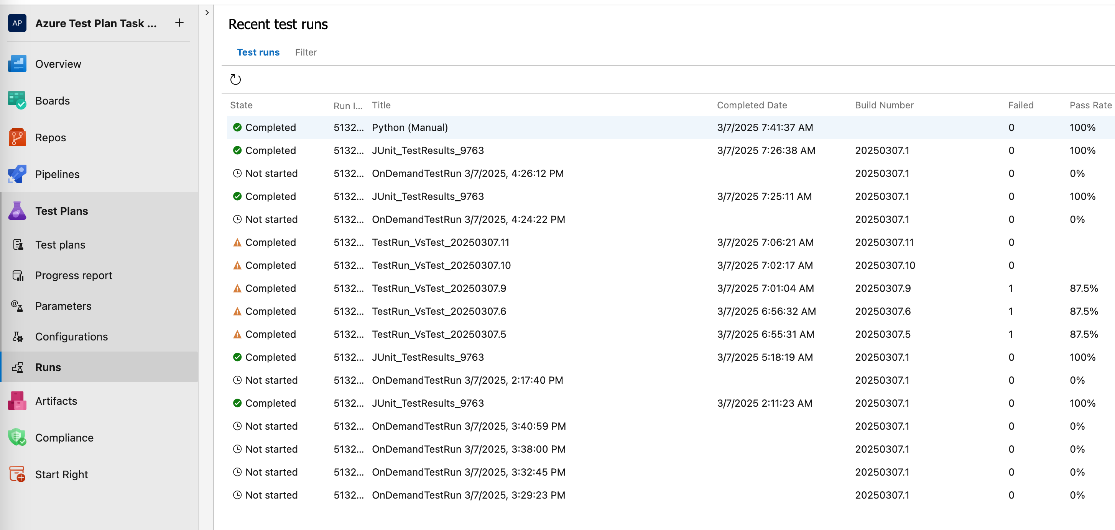Open the Start Right section
This screenshot has height=530, width=1115.
(61, 474)
